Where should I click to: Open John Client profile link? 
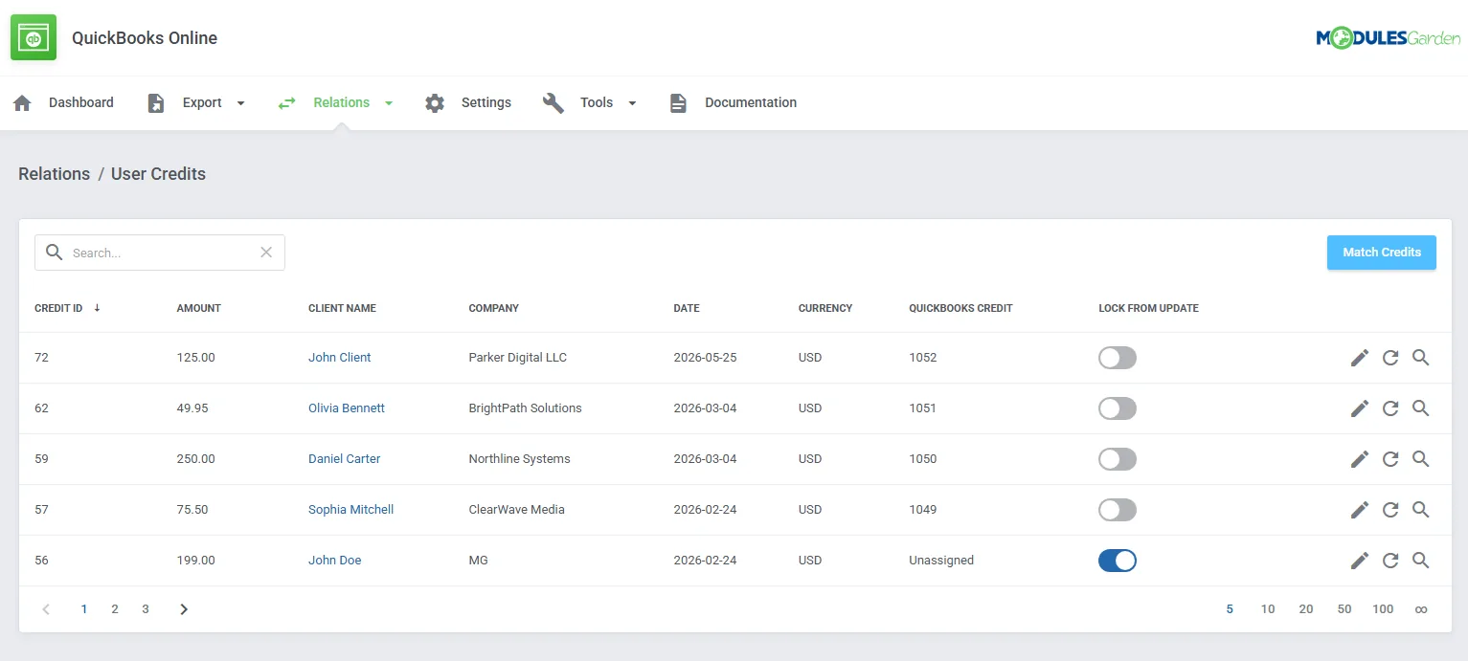coord(339,358)
